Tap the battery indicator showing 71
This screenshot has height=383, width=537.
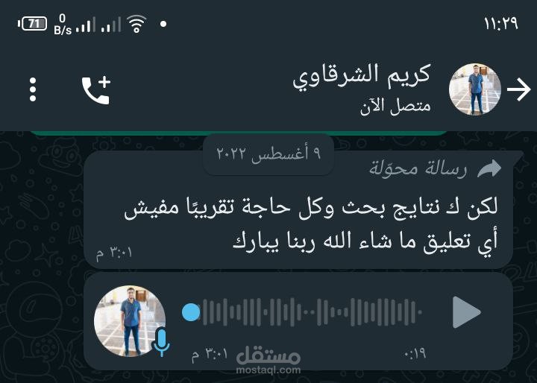coord(33,24)
